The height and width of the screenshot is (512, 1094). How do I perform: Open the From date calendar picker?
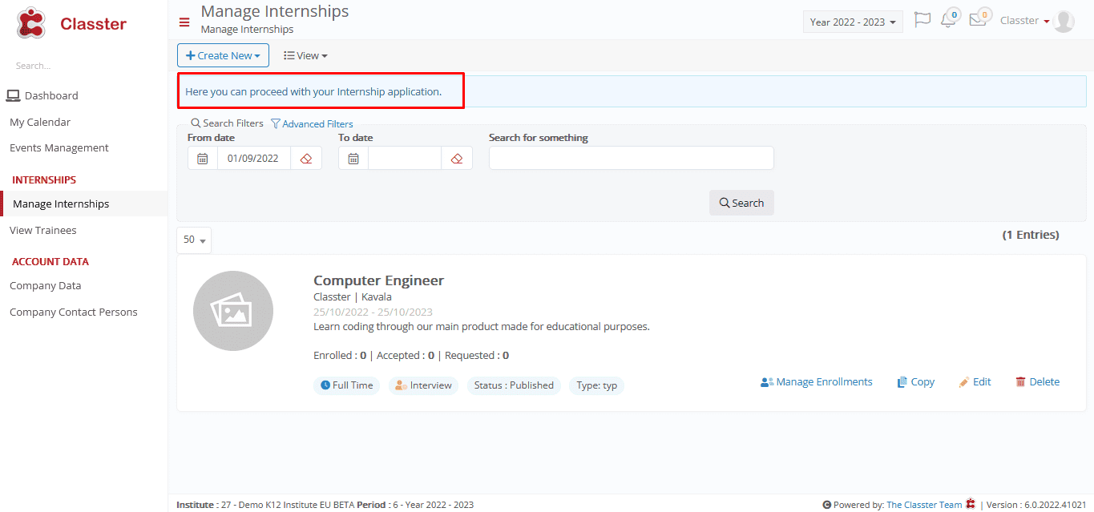[203, 158]
